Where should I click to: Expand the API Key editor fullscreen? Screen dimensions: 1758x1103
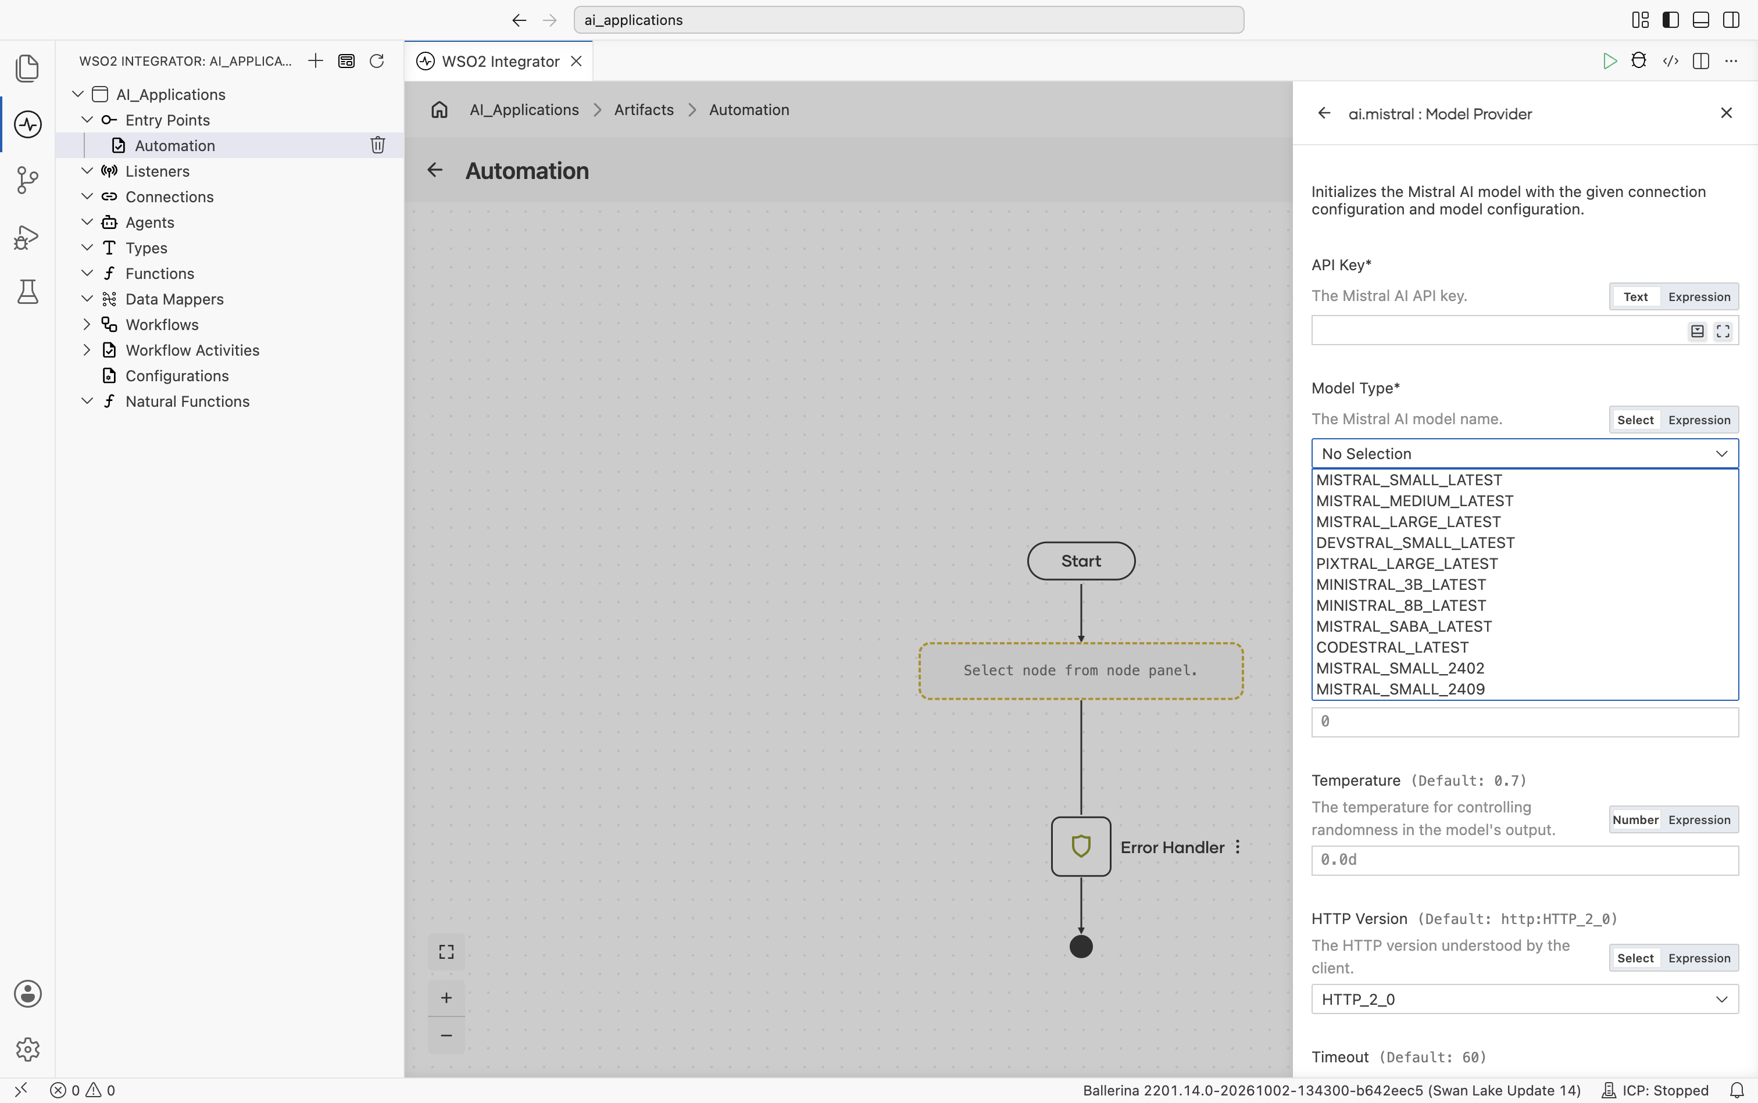click(1723, 331)
